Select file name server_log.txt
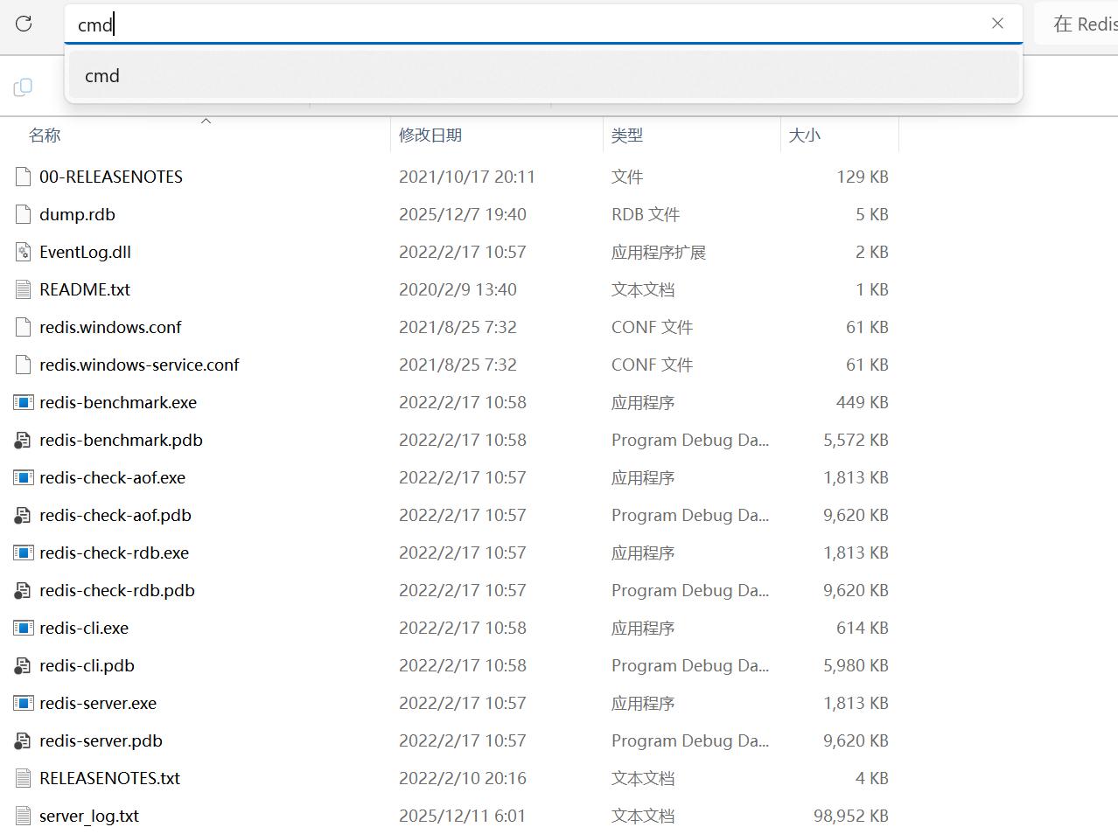Viewport: 1118px width, 834px height. pos(89,816)
